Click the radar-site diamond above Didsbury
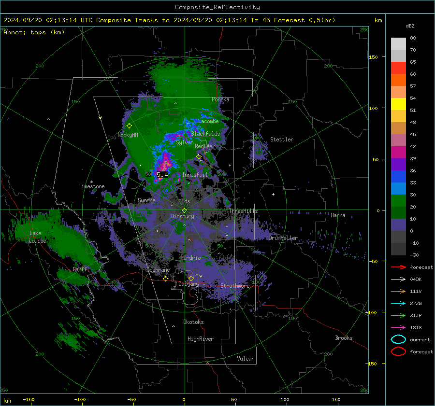The height and width of the screenshot is (406, 435). [185, 210]
